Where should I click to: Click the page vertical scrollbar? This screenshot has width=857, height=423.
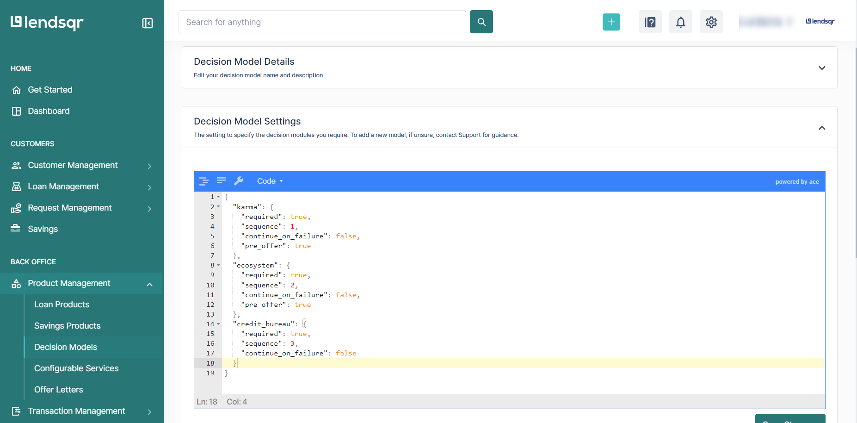tap(855, 153)
